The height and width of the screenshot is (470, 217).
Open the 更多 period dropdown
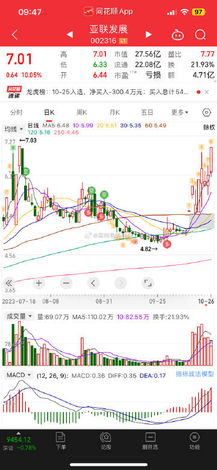pyautogui.click(x=180, y=112)
